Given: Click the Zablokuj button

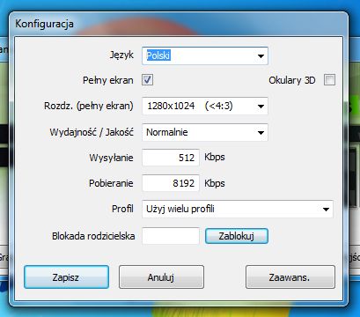Looking at the screenshot, I should [237, 236].
